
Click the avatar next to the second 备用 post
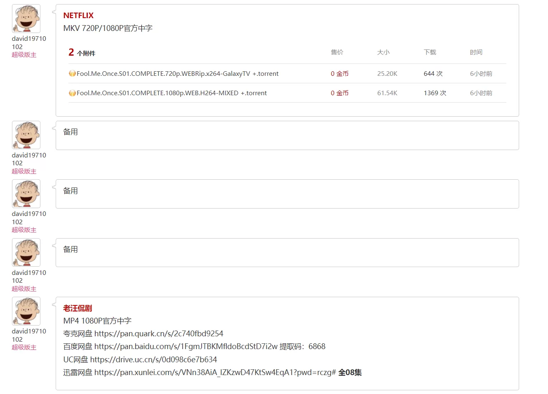click(26, 194)
